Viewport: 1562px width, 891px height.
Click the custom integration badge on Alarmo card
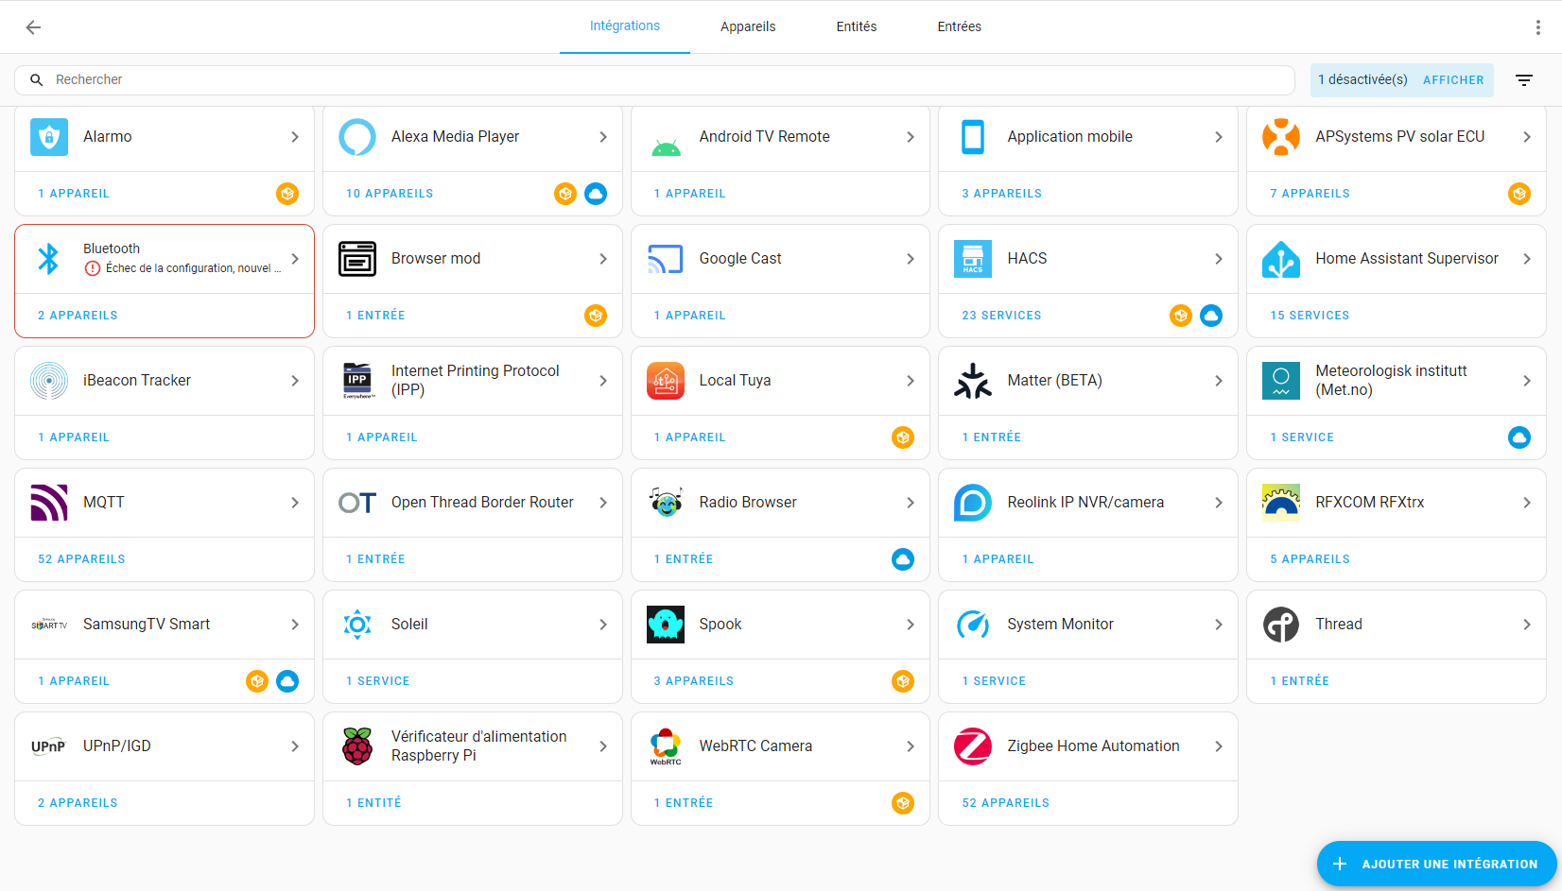pos(287,194)
